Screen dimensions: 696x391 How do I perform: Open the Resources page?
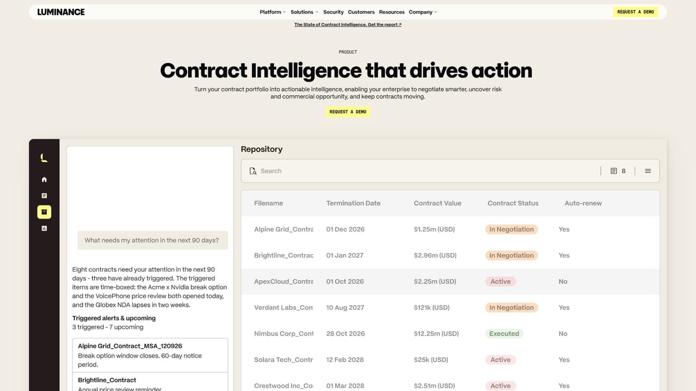tap(391, 12)
